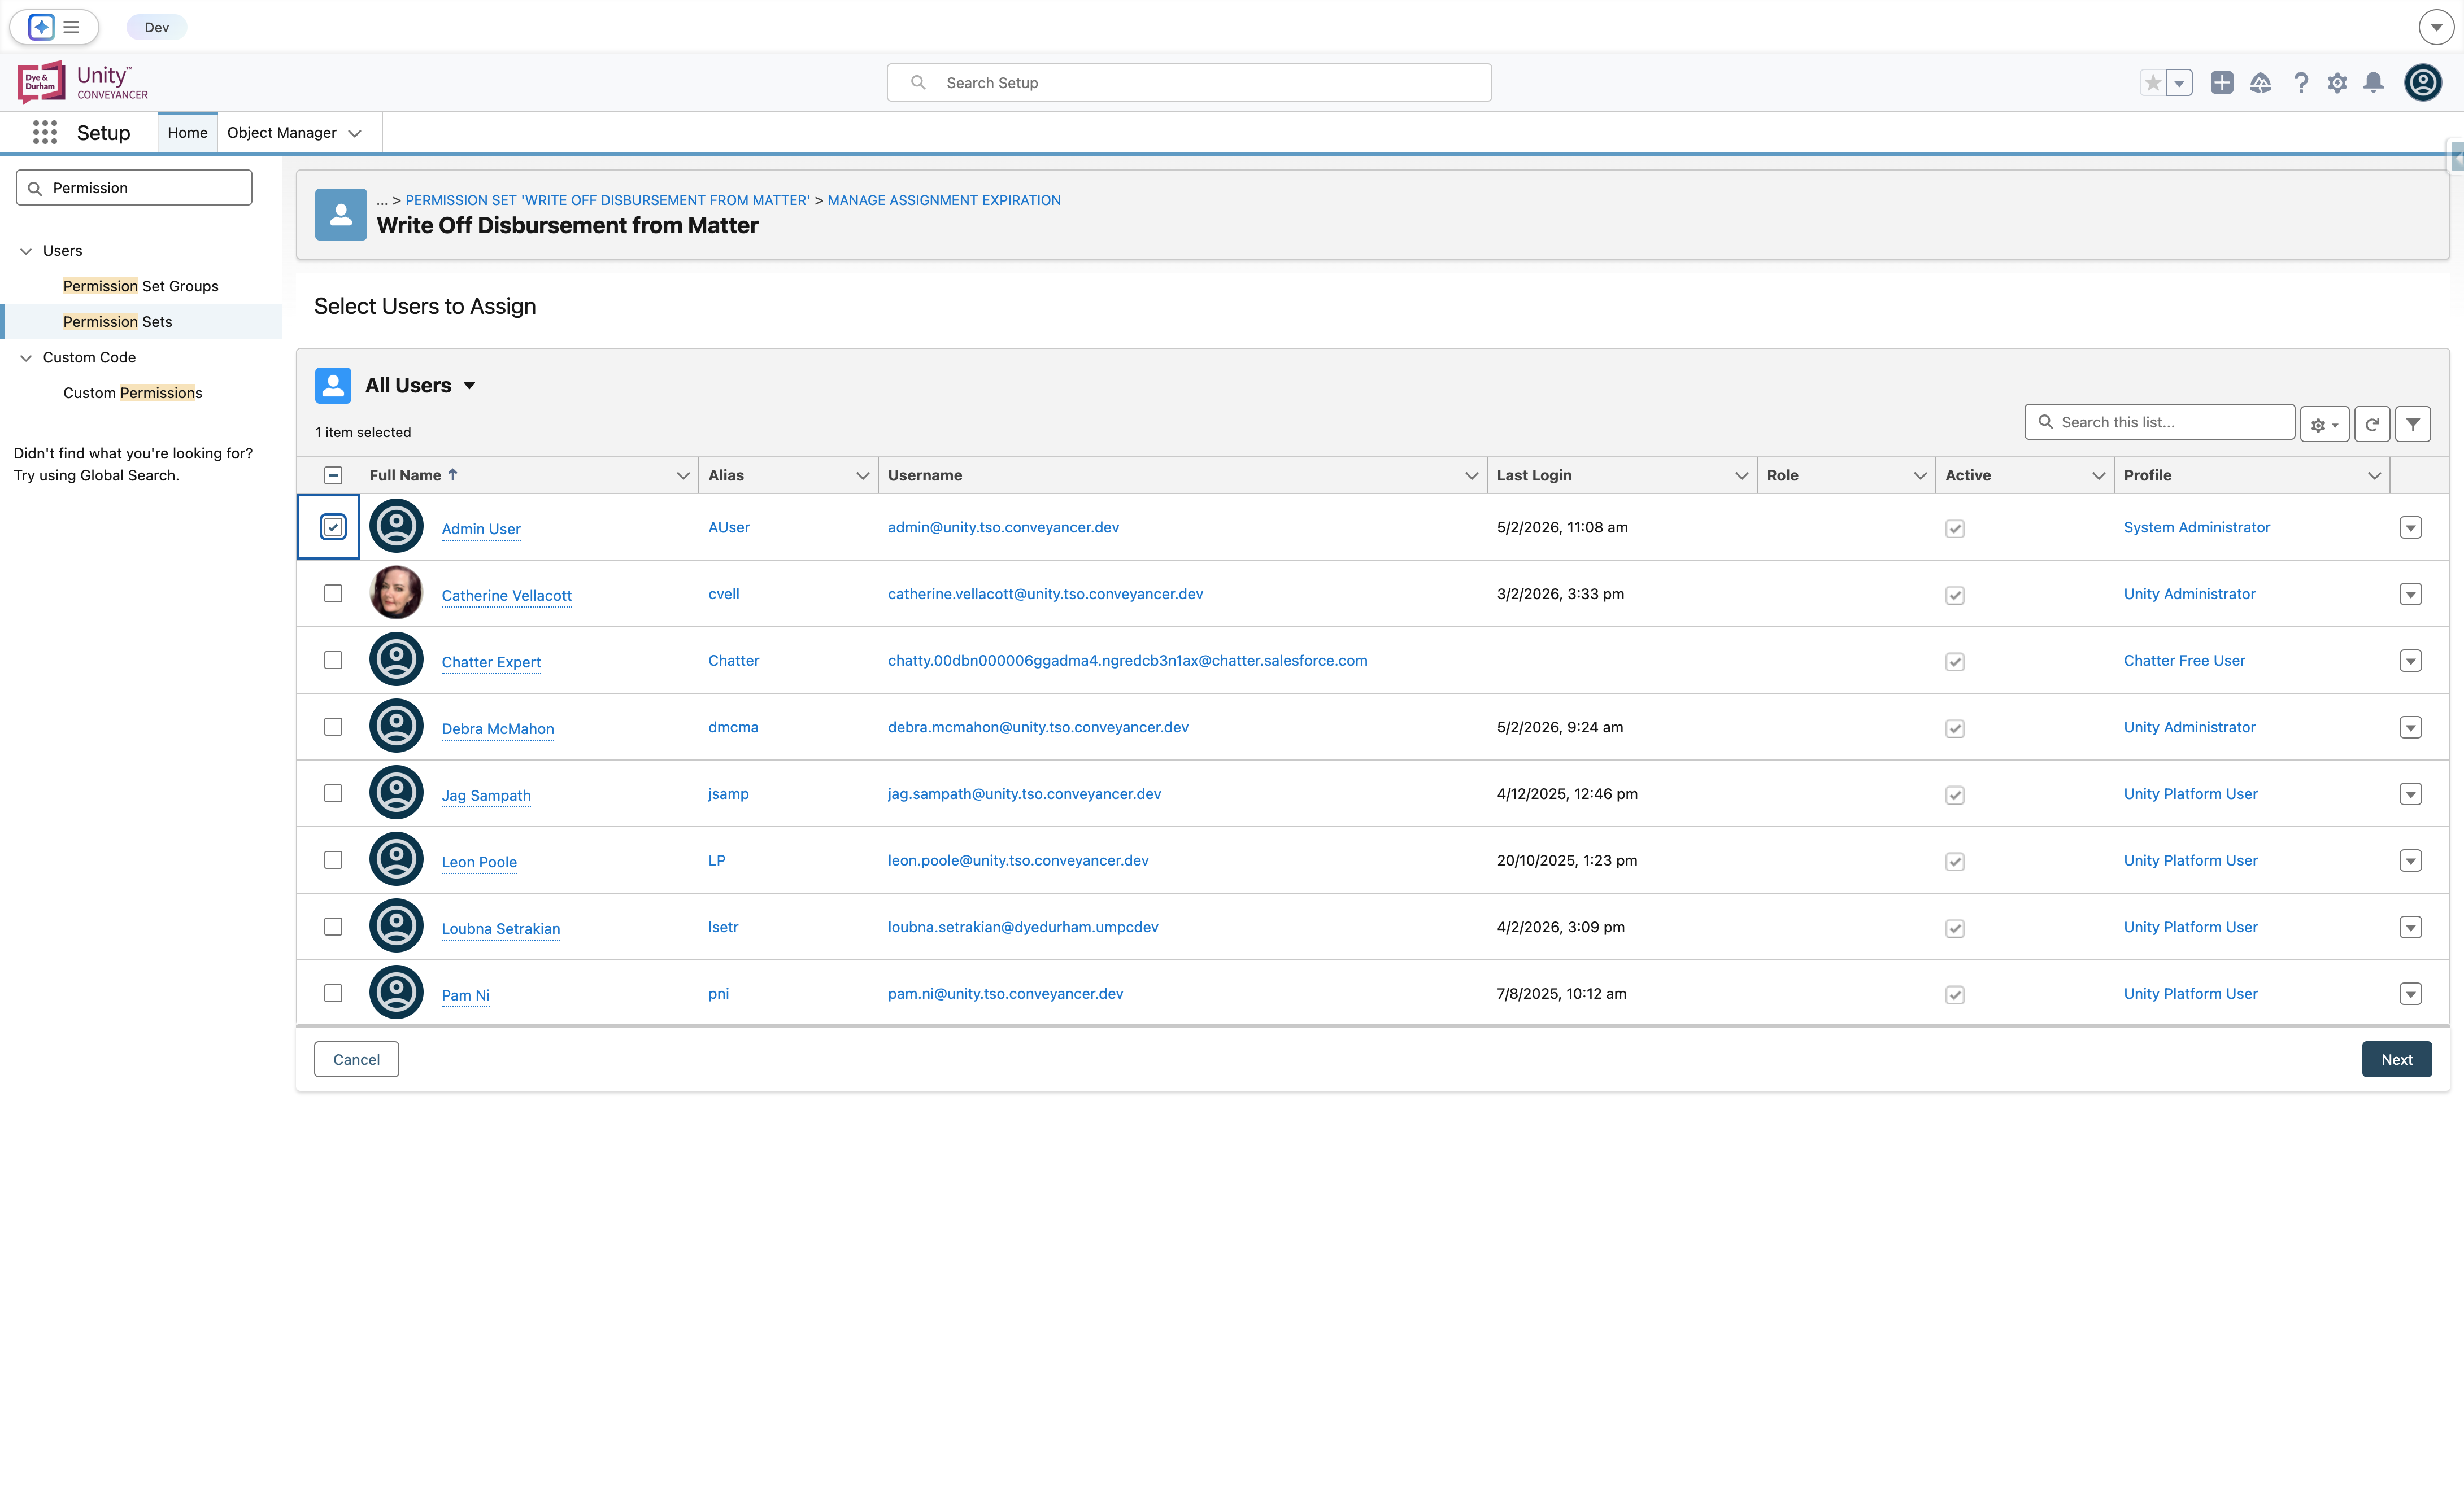Toggle the select-all header checkbox
The height and width of the screenshot is (1494, 2464).
(333, 475)
